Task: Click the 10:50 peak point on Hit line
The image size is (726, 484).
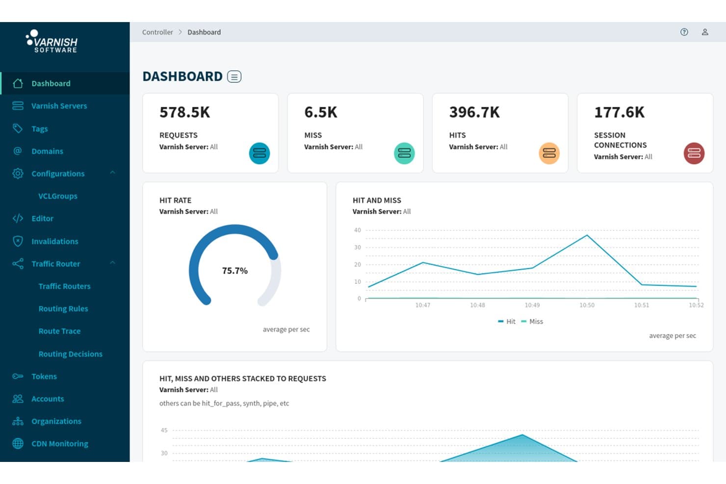Action: pyautogui.click(x=587, y=235)
